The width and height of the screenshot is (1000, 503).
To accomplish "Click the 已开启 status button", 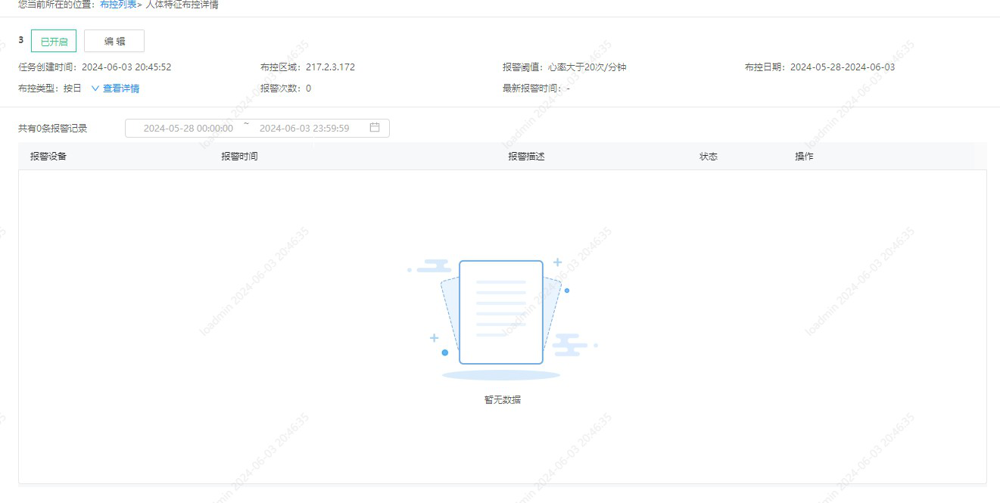I will 54,42.
